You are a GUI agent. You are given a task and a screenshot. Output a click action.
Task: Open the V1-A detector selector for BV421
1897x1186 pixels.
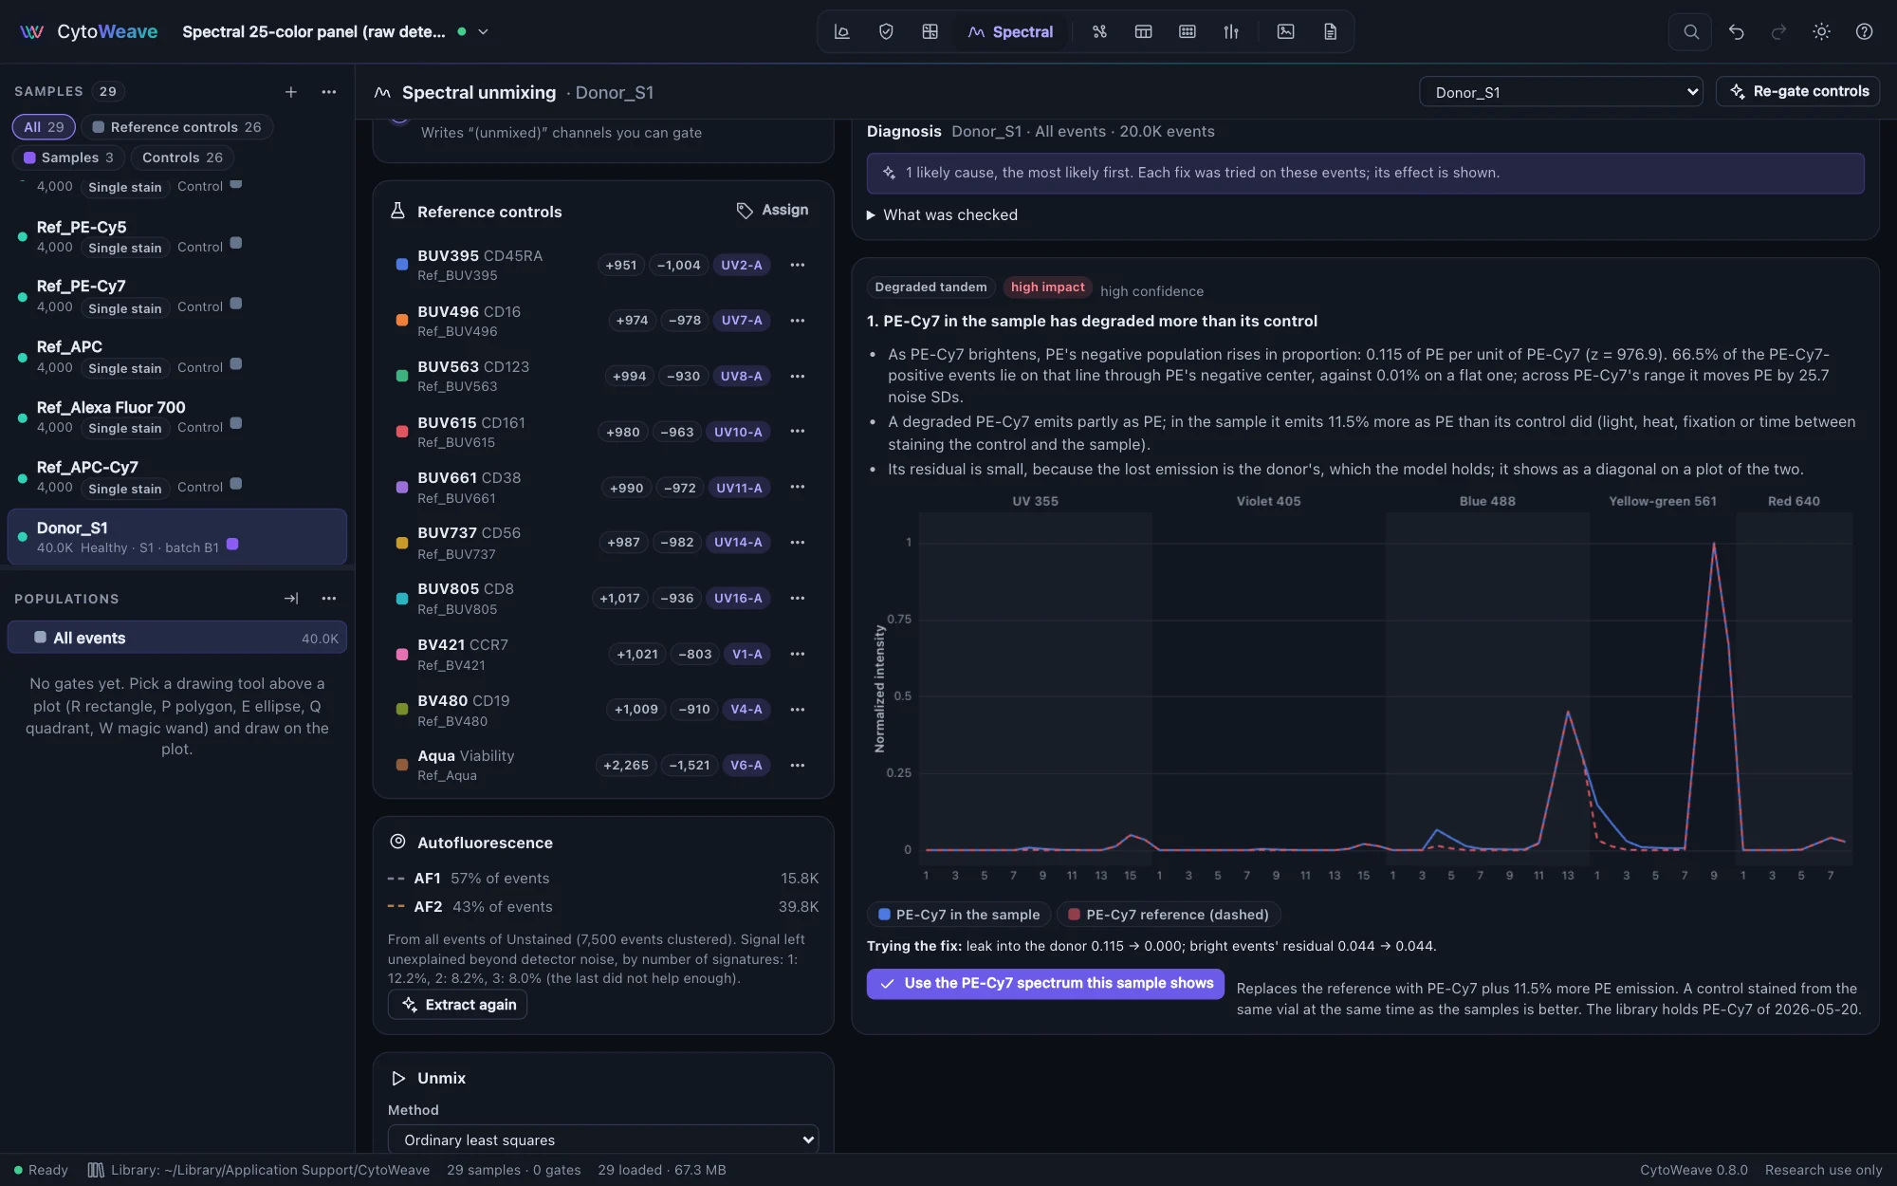point(746,654)
